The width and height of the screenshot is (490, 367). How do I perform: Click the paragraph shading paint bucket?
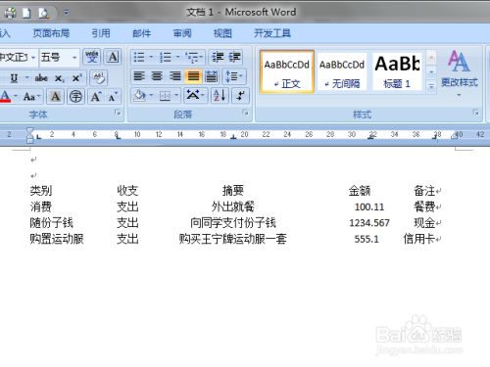(140, 96)
